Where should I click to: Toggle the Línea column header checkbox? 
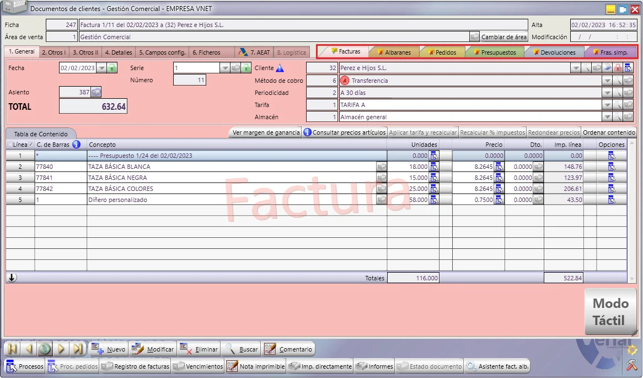point(31,145)
